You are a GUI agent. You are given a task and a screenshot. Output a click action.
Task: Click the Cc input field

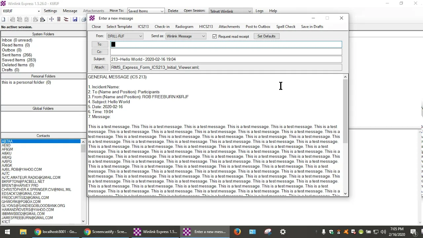pyautogui.click(x=226, y=52)
